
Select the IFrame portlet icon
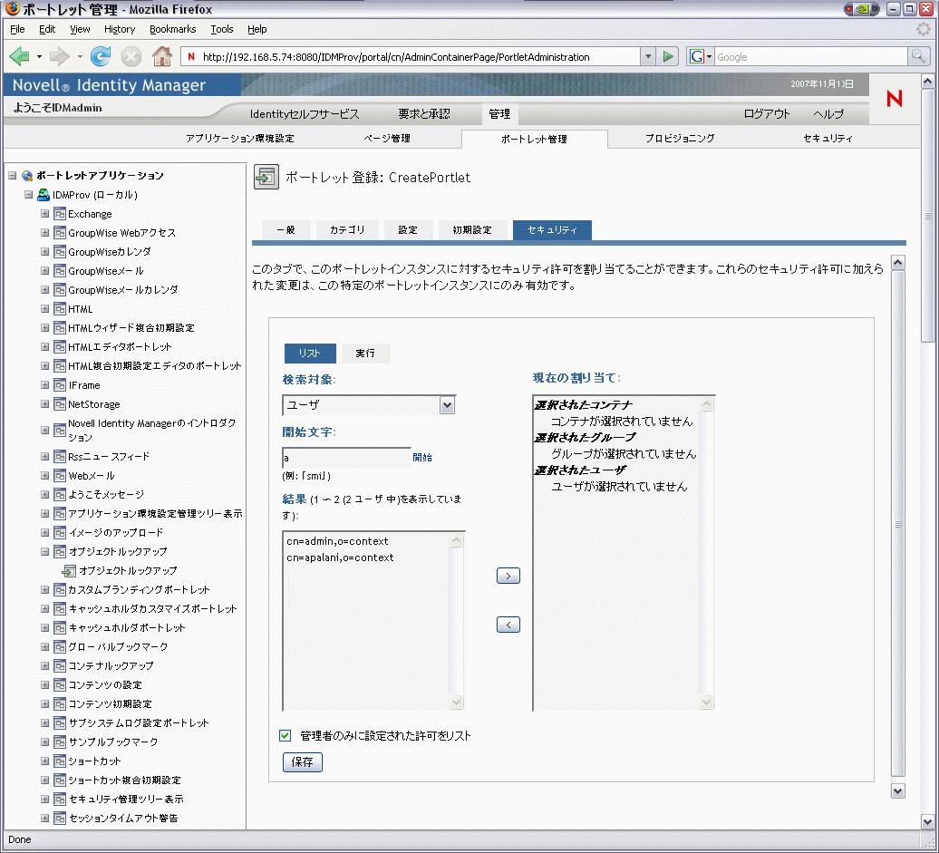59,385
